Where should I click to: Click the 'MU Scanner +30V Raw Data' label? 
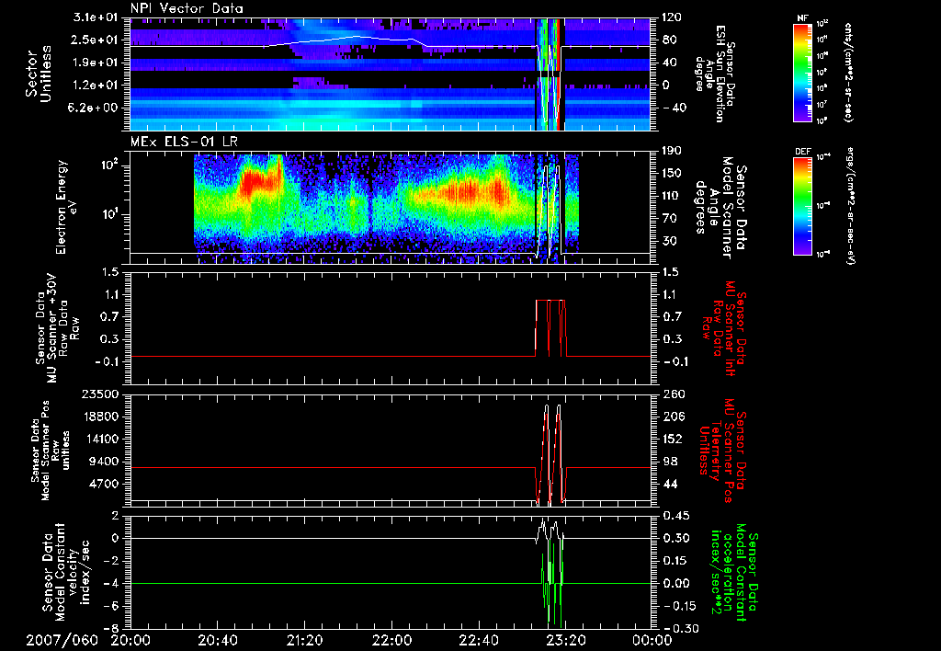[x=57, y=328]
